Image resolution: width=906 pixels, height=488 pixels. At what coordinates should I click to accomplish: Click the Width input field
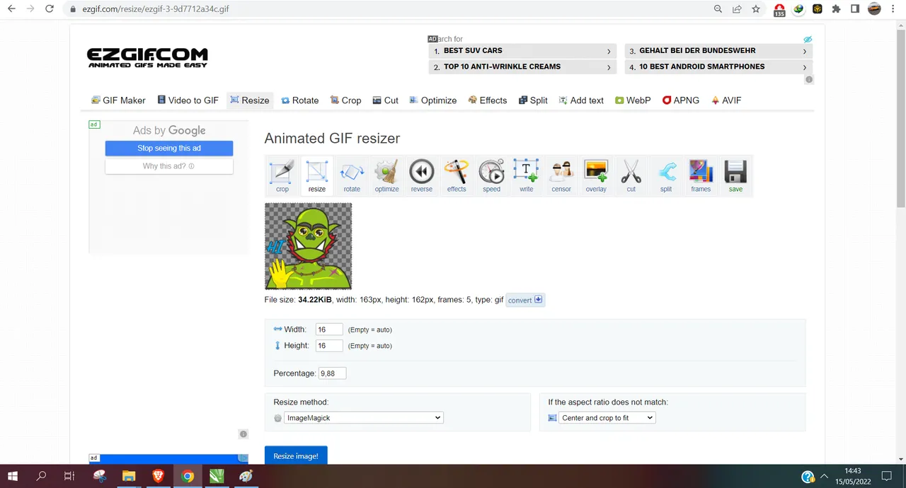[329, 330]
